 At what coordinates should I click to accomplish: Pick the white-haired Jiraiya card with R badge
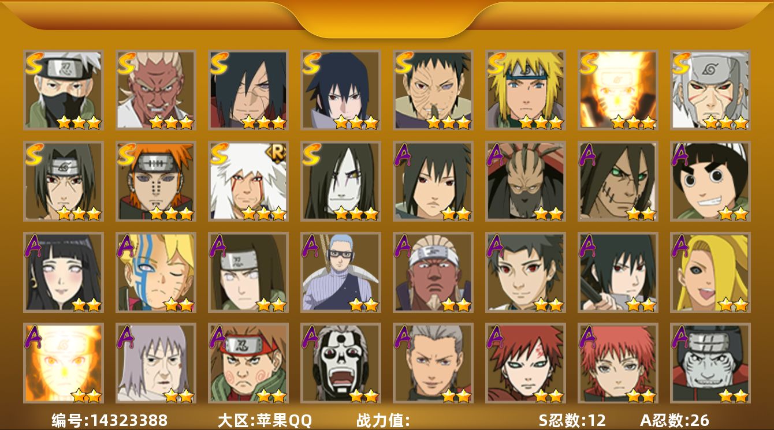point(248,181)
